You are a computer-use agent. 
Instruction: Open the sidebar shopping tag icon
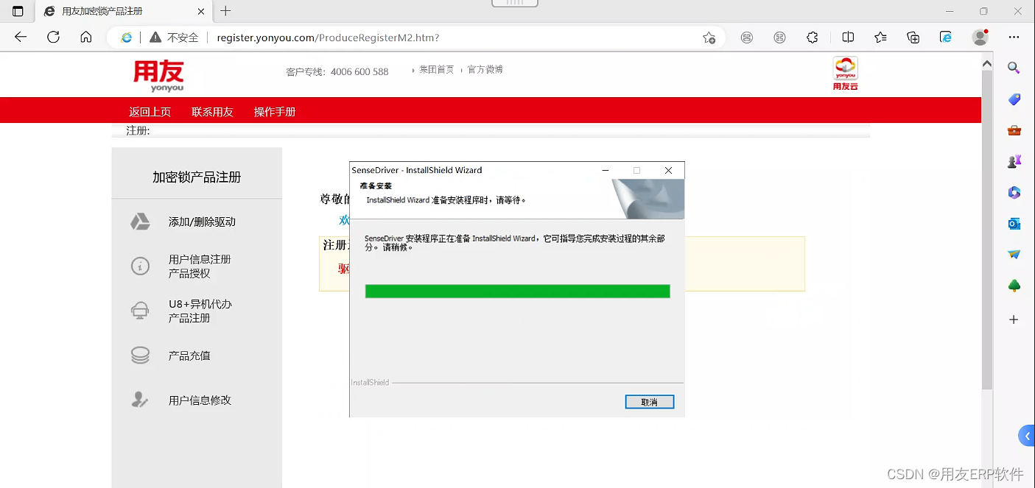tap(1014, 99)
